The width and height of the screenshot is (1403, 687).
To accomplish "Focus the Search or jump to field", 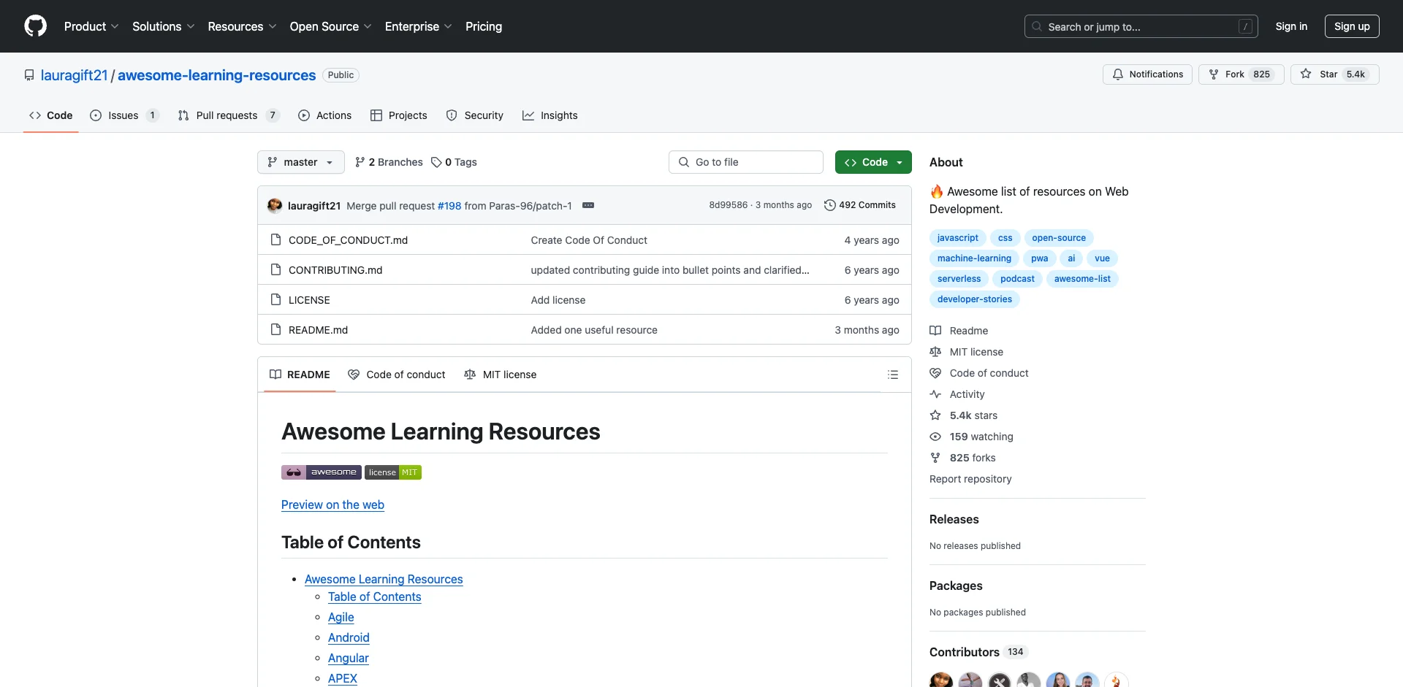I will [x=1141, y=26].
